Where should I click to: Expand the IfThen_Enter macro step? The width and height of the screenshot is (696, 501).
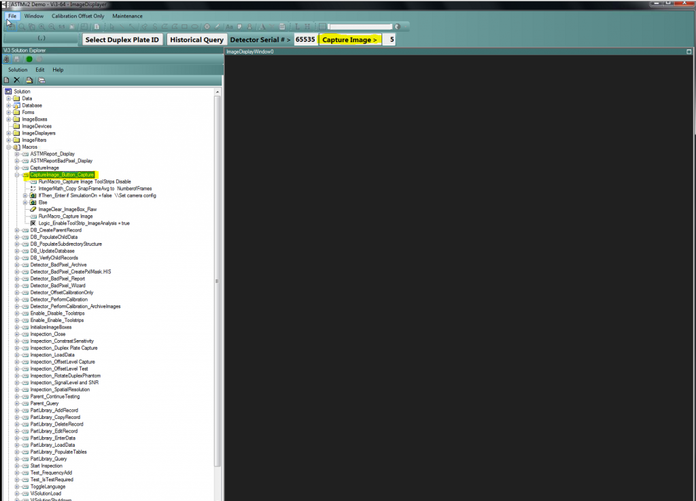point(25,196)
